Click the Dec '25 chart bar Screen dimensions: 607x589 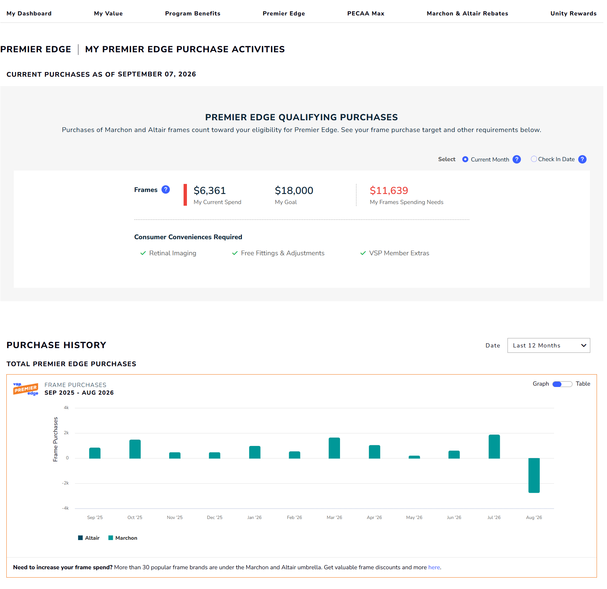[215, 455]
